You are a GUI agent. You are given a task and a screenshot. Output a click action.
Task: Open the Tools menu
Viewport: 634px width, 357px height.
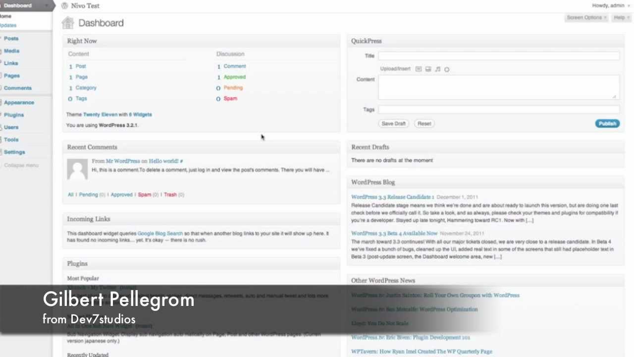point(11,139)
